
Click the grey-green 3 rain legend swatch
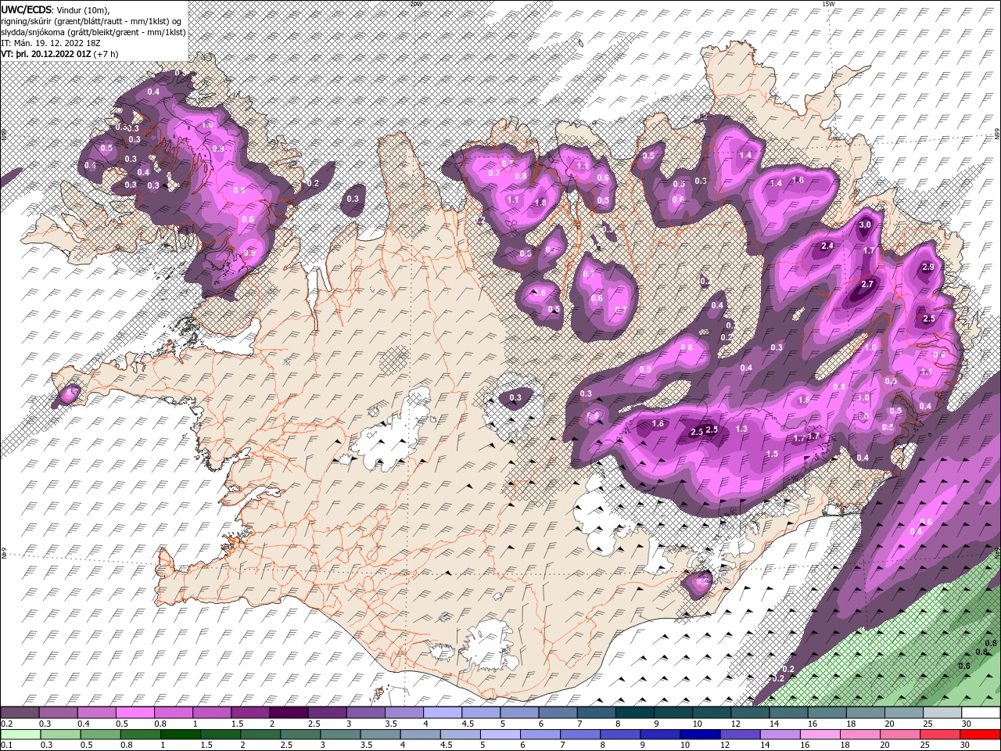340,735
